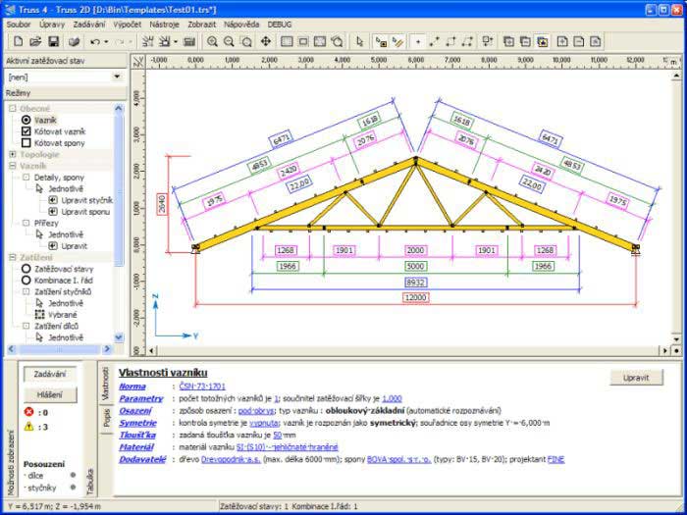
Task: Open the Zadávání menu
Action: click(89, 25)
